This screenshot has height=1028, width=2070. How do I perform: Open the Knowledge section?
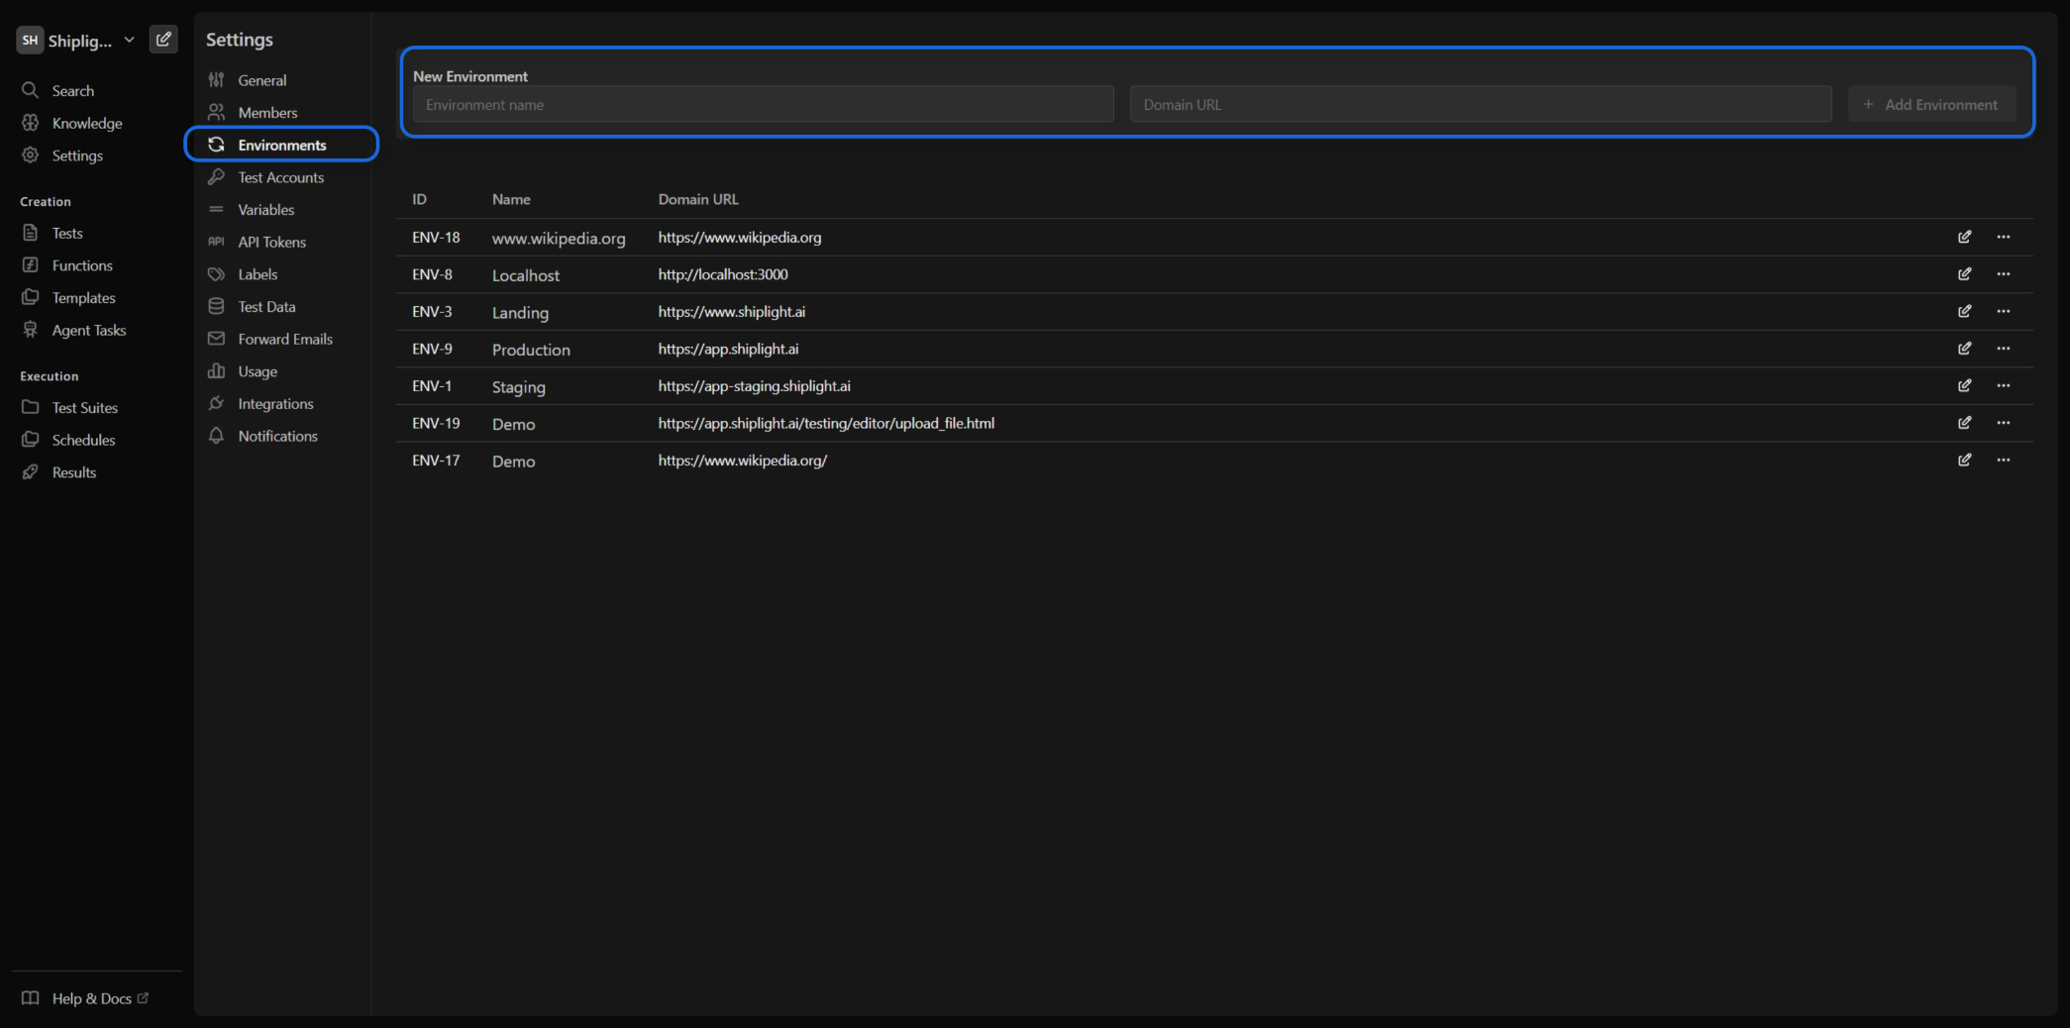(x=87, y=124)
